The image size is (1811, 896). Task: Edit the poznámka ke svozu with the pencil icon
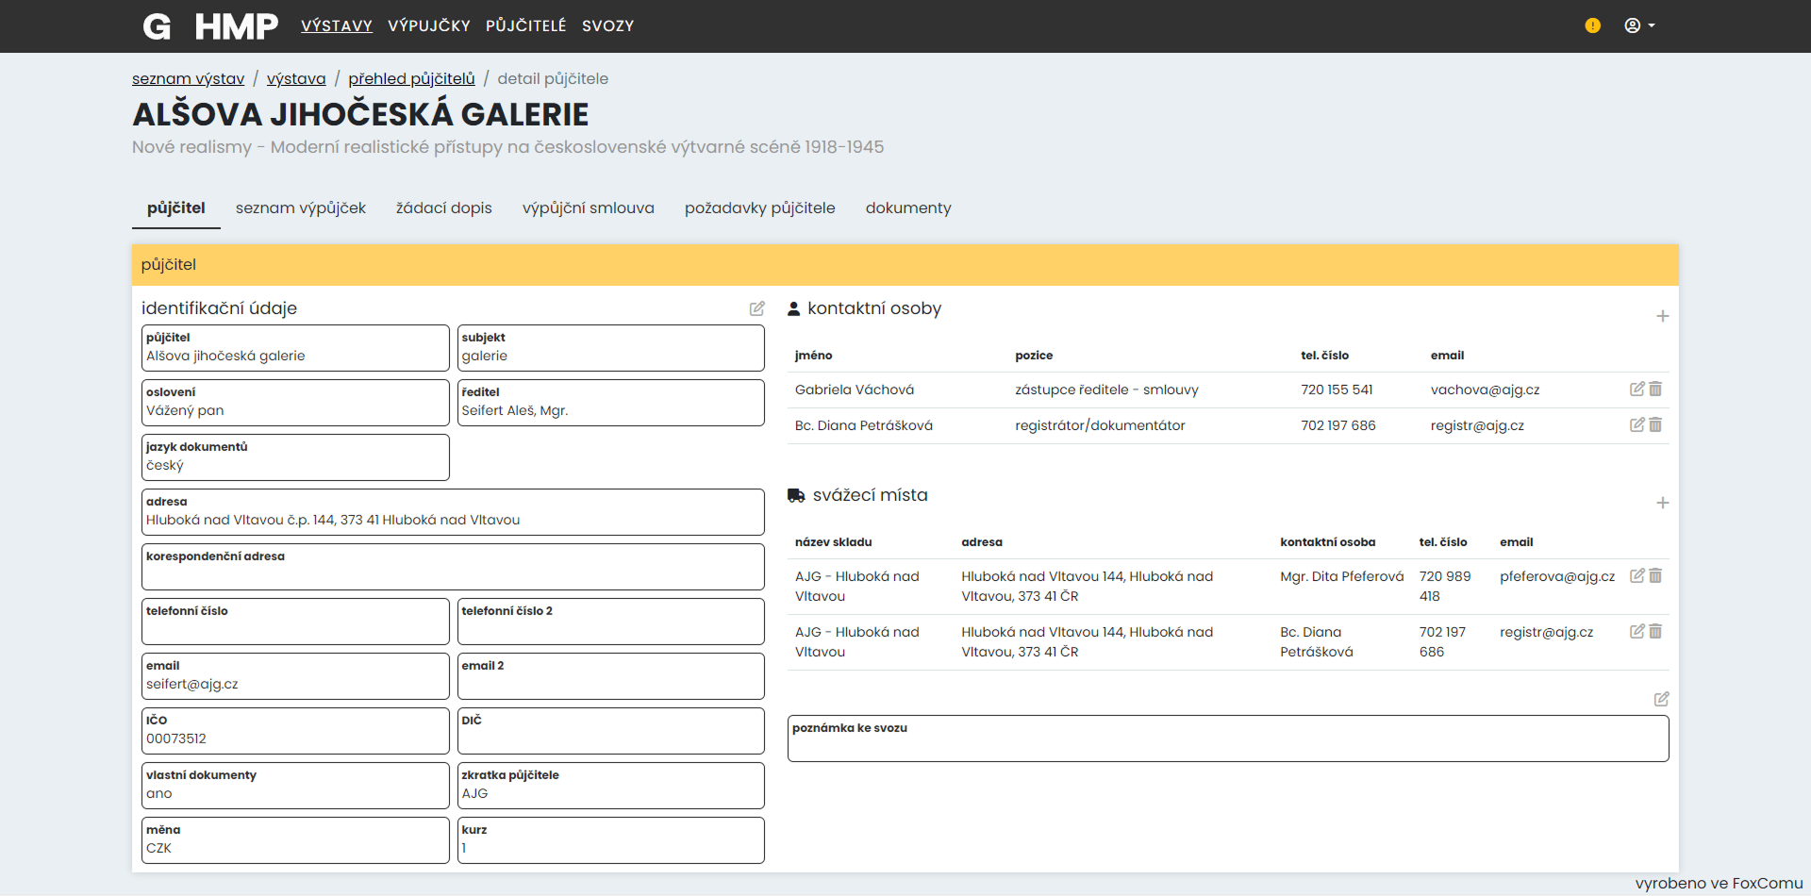(1662, 699)
